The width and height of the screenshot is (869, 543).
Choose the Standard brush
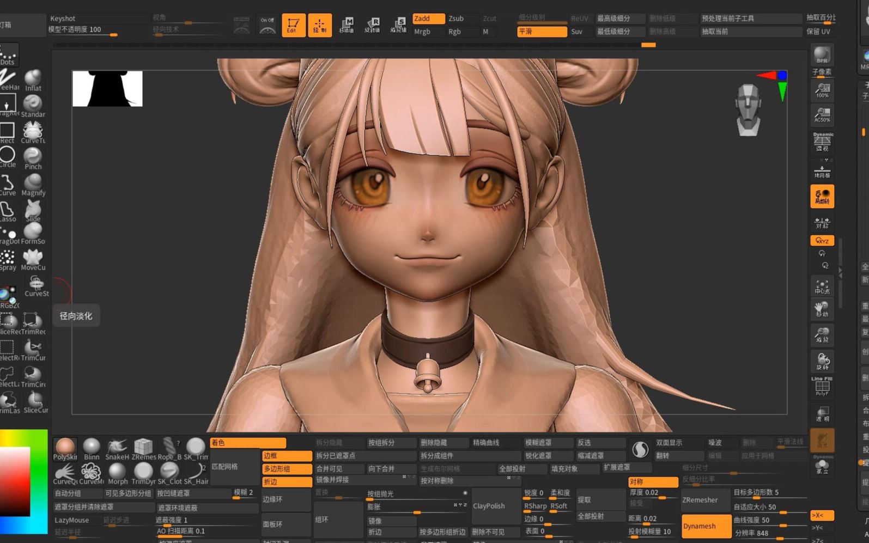[x=33, y=106]
